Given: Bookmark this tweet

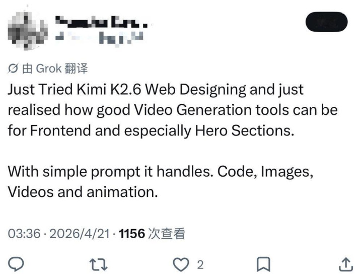Looking at the screenshot, I should (263, 264).
